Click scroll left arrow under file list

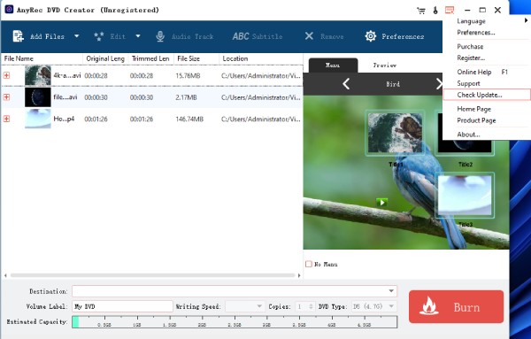(5, 275)
